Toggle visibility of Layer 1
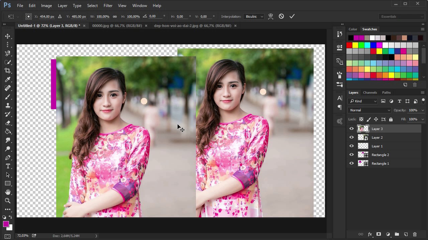The image size is (428, 240). tap(351, 146)
